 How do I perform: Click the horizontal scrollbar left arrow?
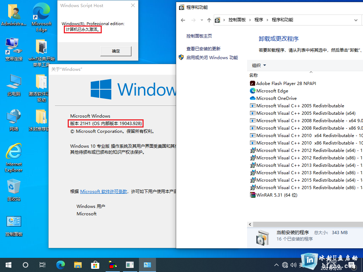250,224
